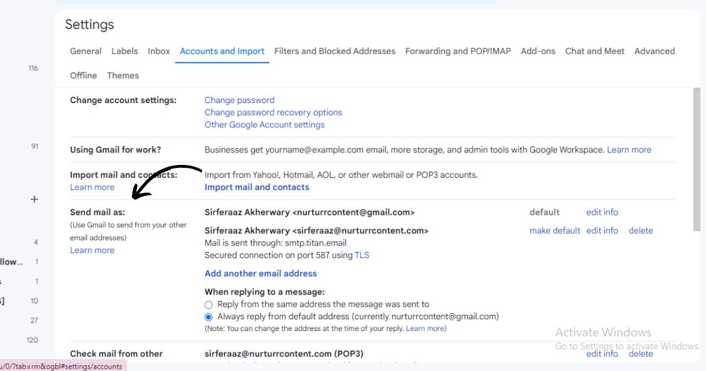706x371 pixels.
Task: Click Learn more in the reply note
Action: click(x=425, y=329)
